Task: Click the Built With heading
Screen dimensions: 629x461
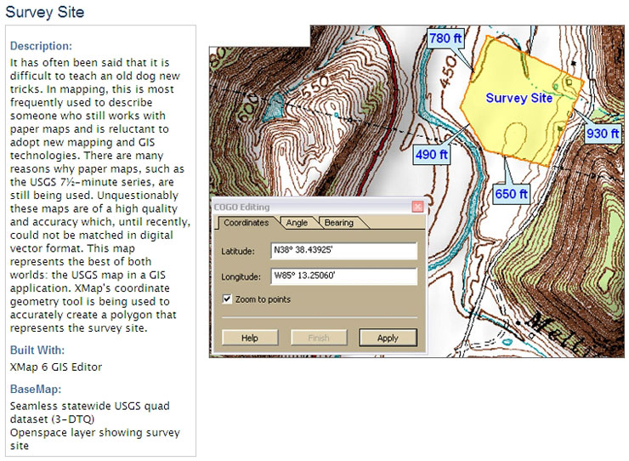Action: coord(37,350)
